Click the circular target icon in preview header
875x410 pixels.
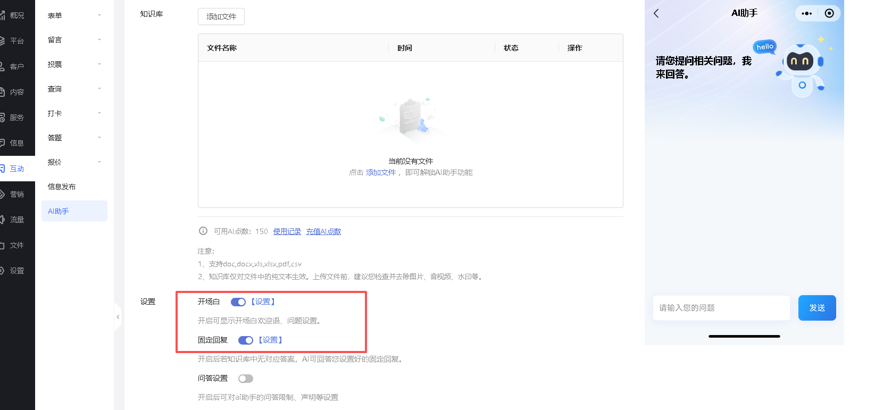tap(829, 13)
